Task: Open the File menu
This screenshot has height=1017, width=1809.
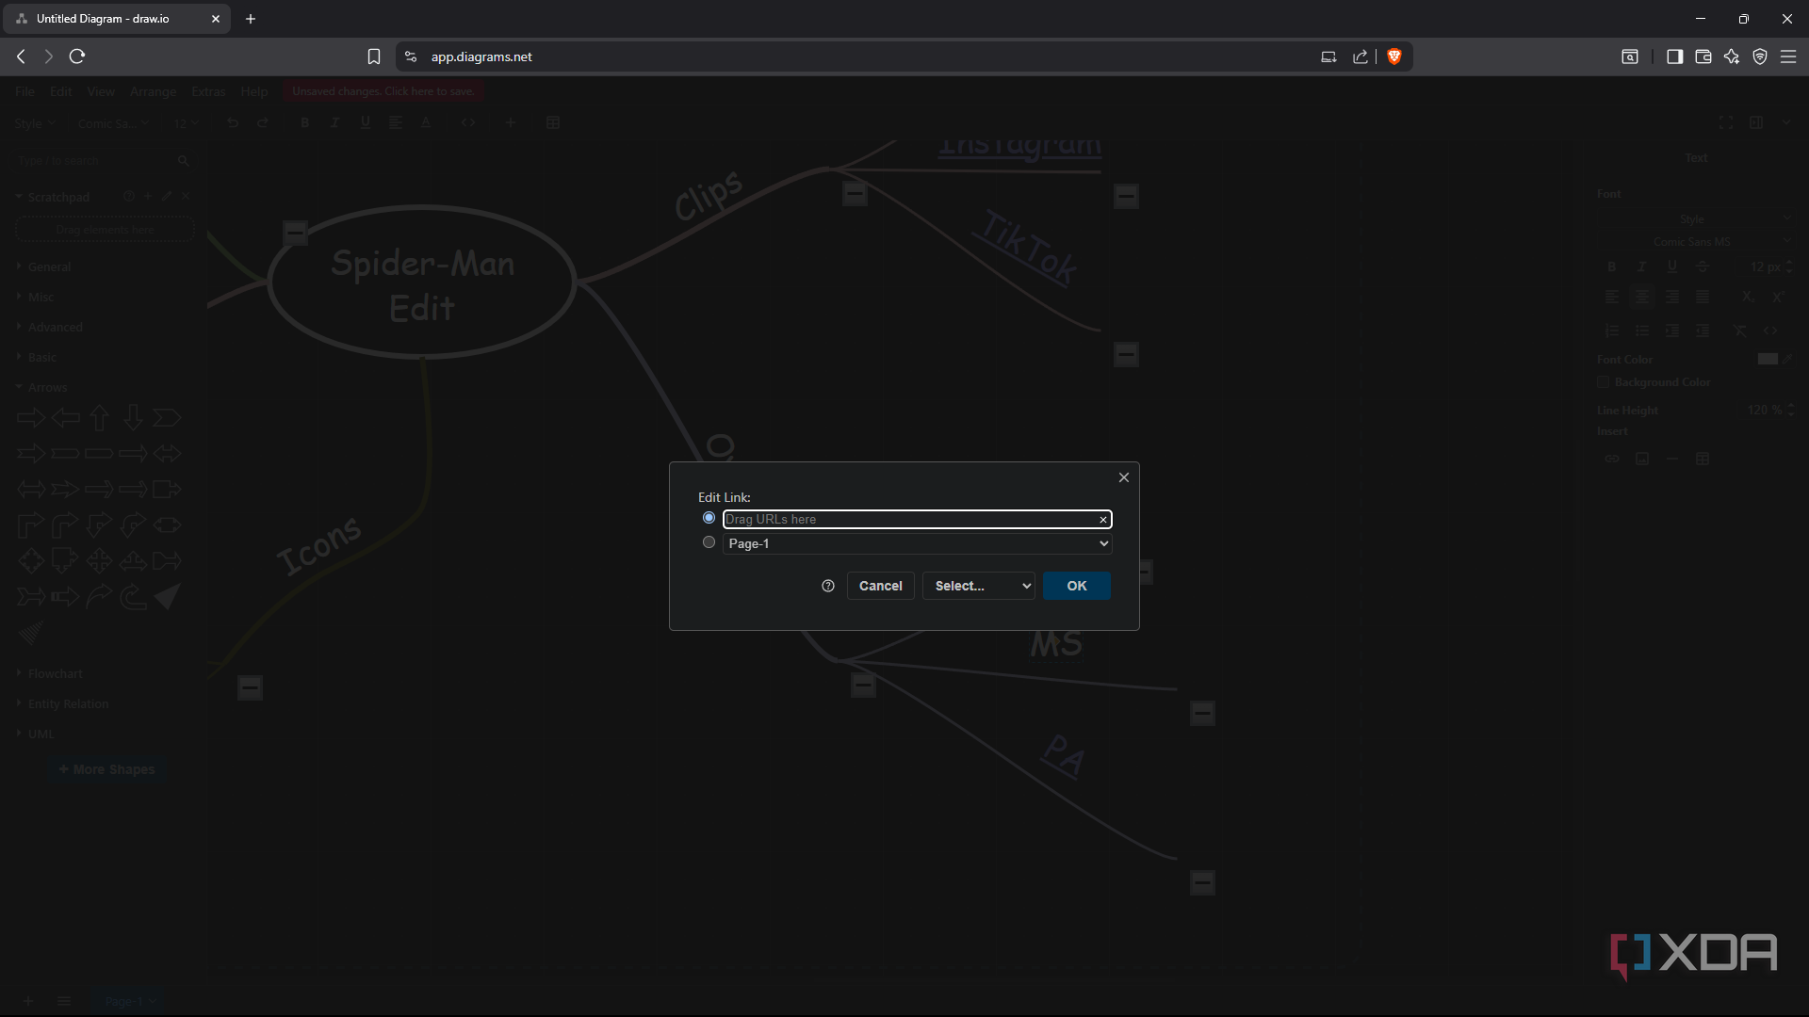Action: click(24, 91)
